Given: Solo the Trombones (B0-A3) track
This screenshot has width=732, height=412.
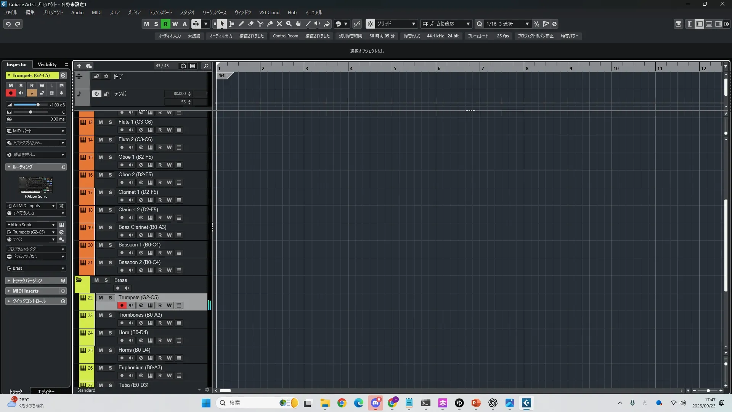Looking at the screenshot, I should [110, 315].
